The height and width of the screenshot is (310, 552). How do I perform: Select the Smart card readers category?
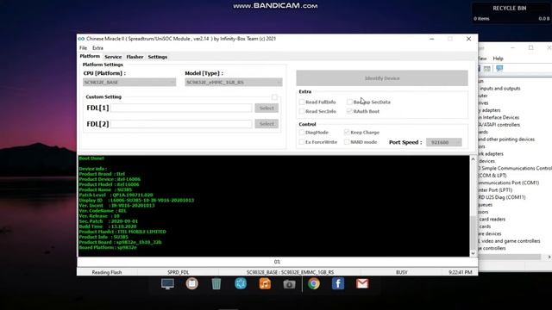click(x=492, y=219)
